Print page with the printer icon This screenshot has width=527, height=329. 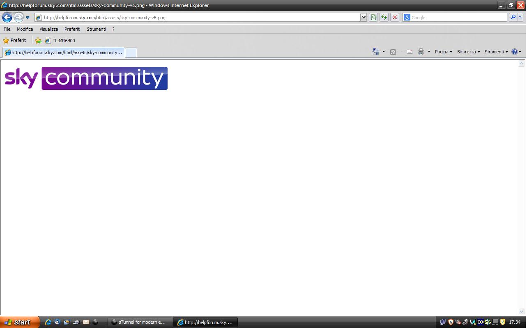pos(421,52)
